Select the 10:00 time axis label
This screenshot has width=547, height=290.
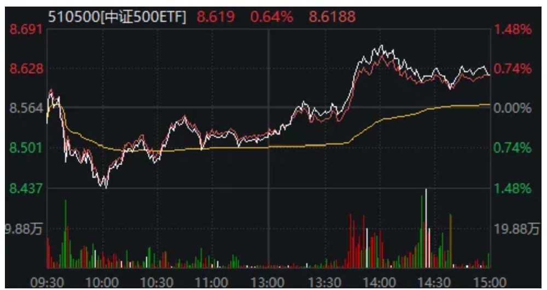coord(102,282)
